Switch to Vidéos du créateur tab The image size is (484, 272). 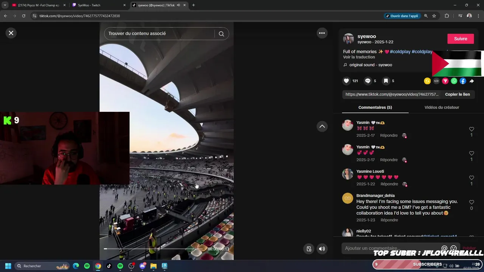442,107
